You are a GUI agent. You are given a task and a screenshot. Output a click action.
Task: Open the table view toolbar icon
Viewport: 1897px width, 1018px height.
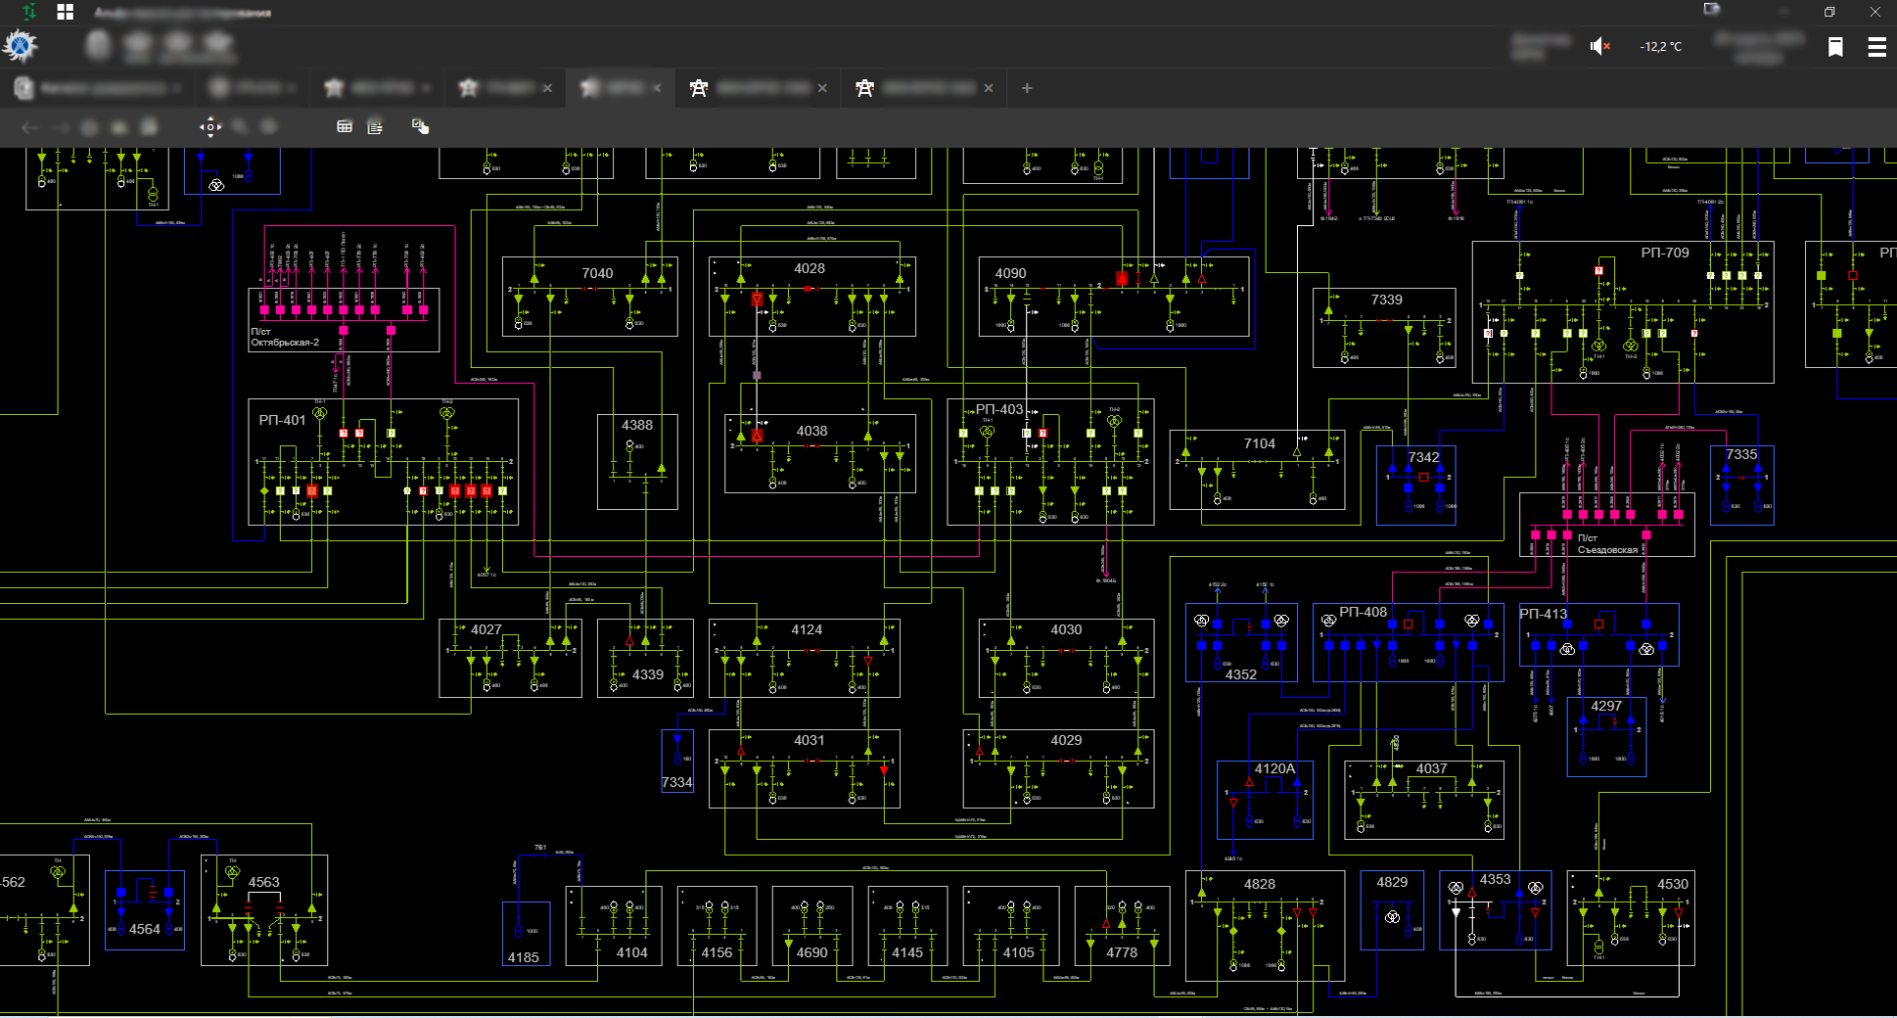[x=345, y=126]
